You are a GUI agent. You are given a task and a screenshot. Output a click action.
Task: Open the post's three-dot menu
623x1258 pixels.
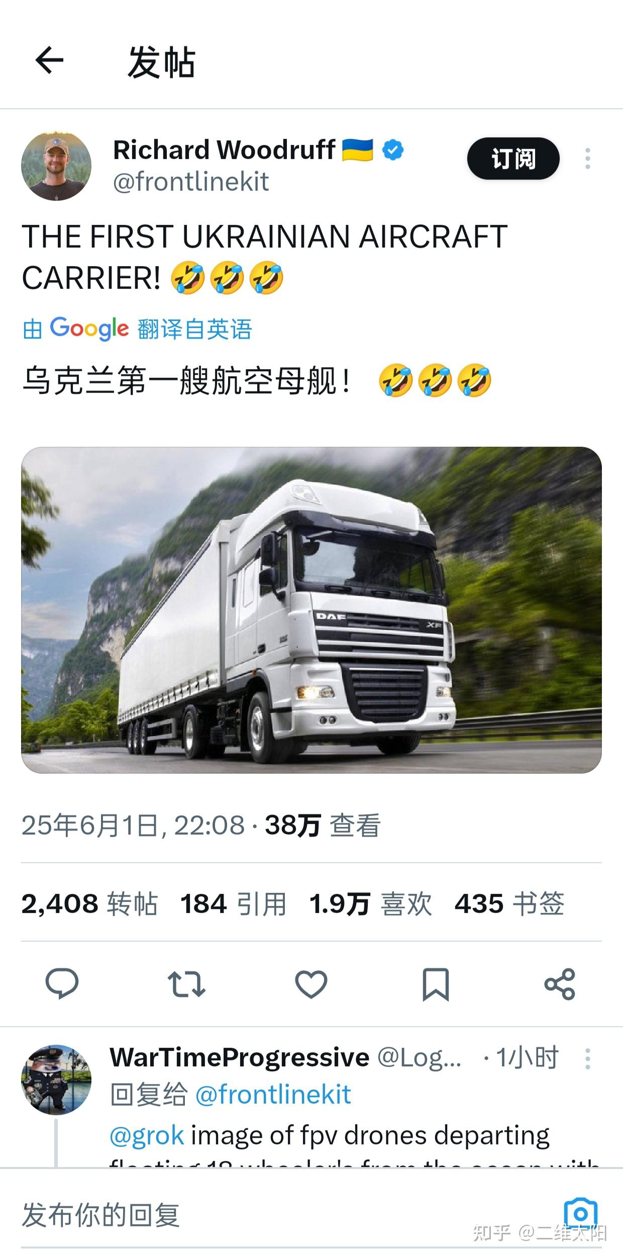587,158
